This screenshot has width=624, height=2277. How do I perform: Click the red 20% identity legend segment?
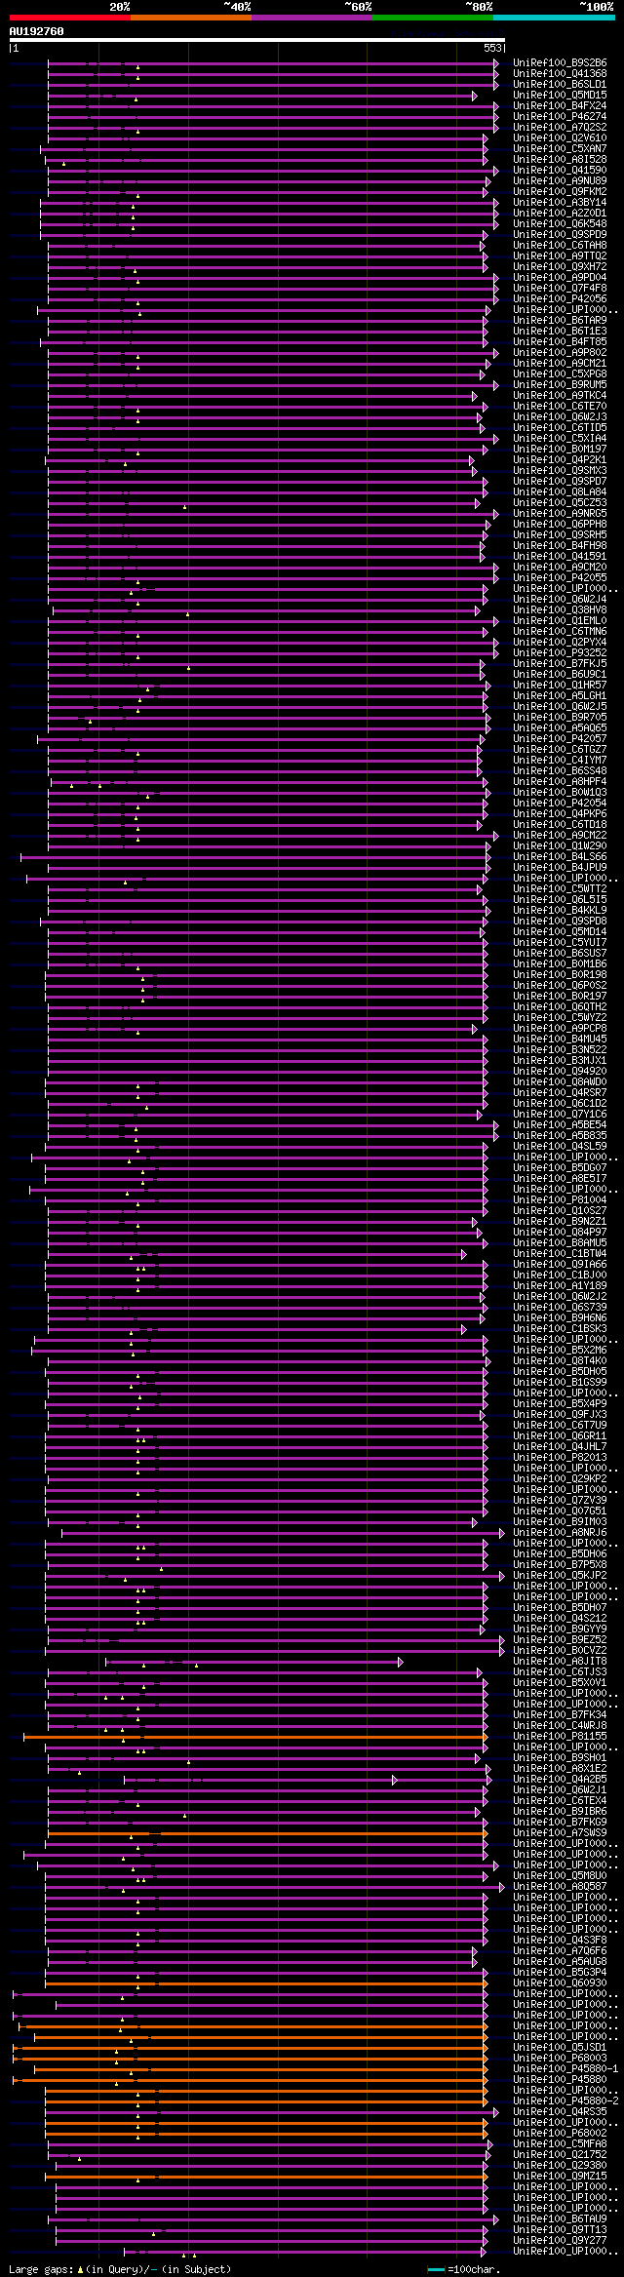pos(69,18)
